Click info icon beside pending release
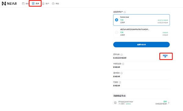 tap(121, 73)
